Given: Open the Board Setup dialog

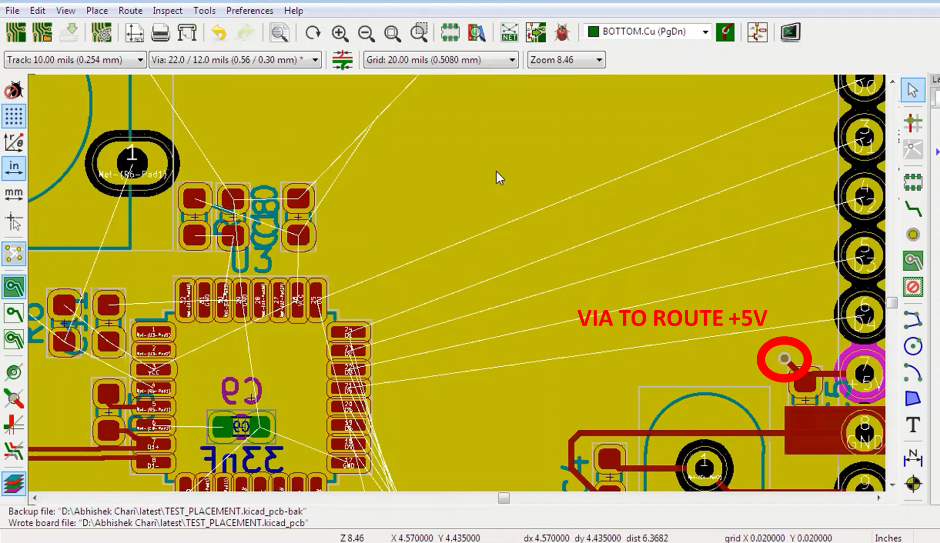Looking at the screenshot, I should pos(101,32).
